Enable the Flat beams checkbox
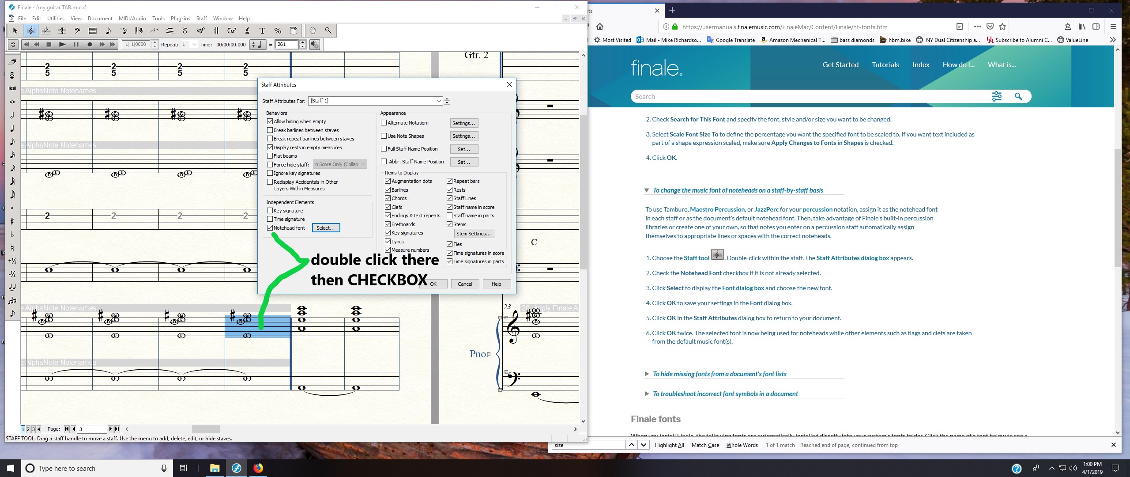1130x477 pixels. pos(270,156)
